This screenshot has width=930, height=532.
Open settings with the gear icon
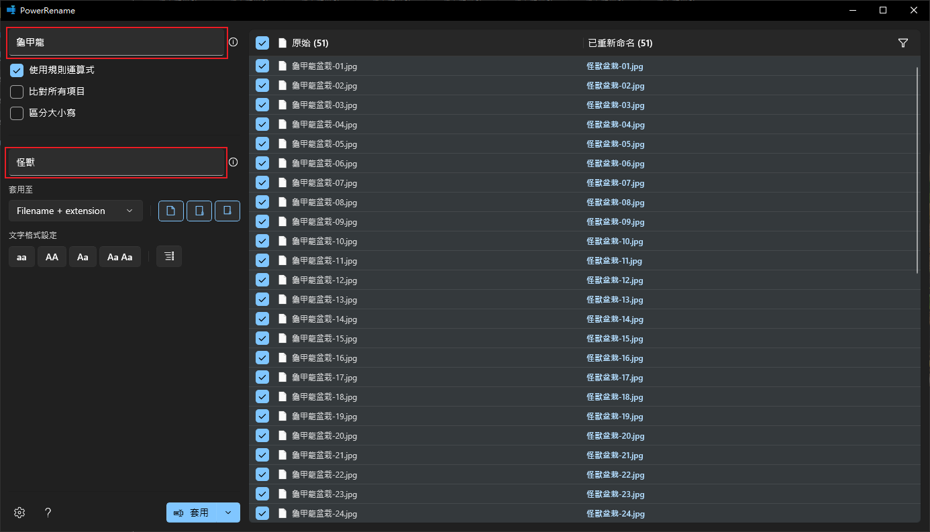19,513
